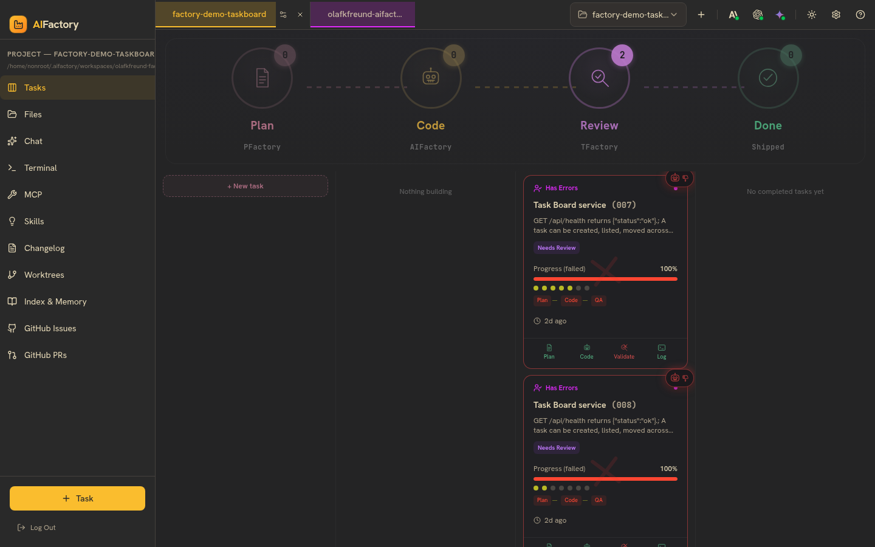Click the Done stage checkmark circle
875x547 pixels.
(x=768, y=78)
